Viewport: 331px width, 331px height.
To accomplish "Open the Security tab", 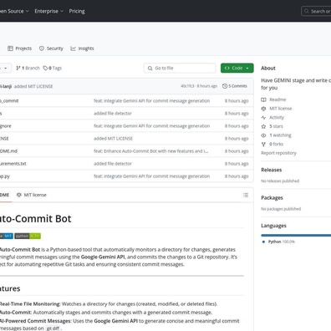I will pos(51,48).
